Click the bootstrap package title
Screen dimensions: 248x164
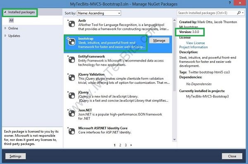(x=86, y=38)
